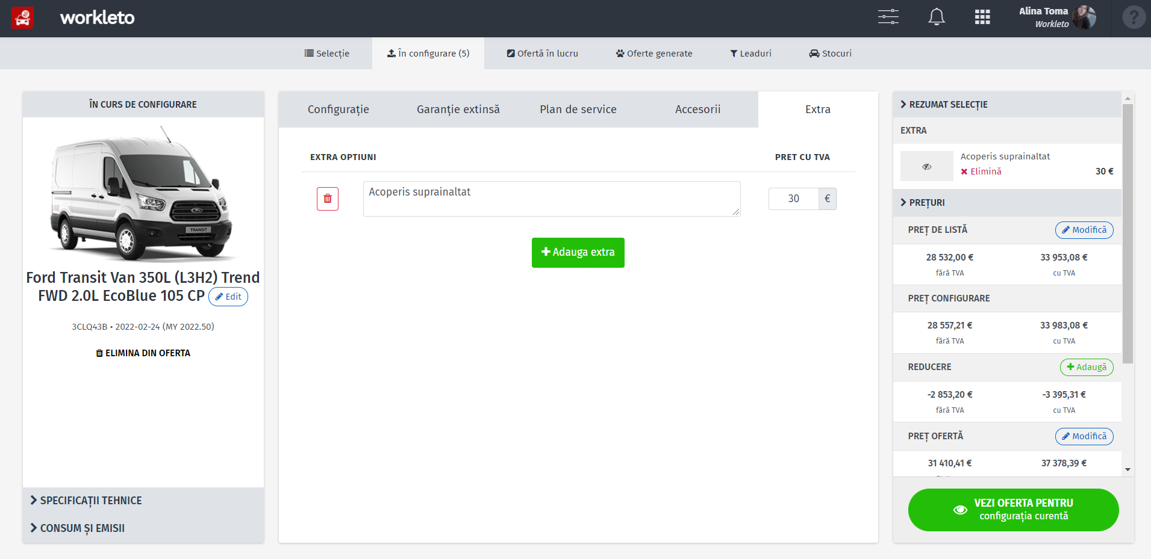Click Modifică next to PREȚ OFERTĂ
The width and height of the screenshot is (1151, 559).
(x=1084, y=436)
